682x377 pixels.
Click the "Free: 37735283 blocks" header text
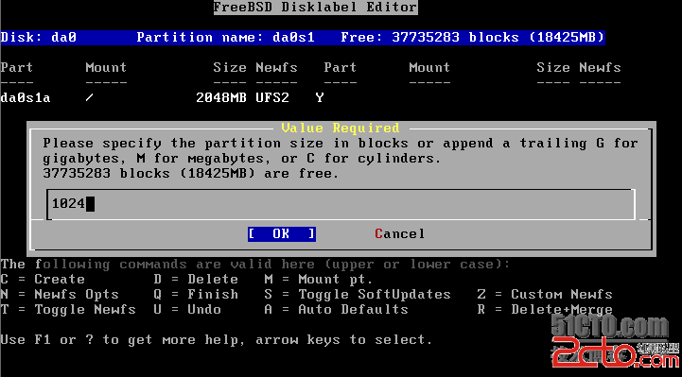coord(429,37)
